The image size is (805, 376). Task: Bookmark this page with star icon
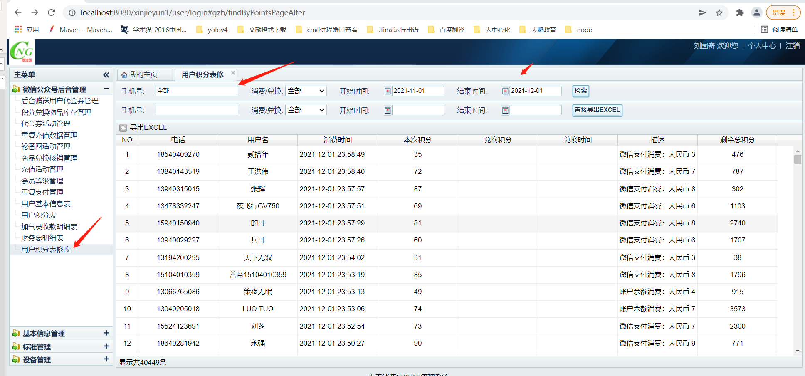click(719, 13)
